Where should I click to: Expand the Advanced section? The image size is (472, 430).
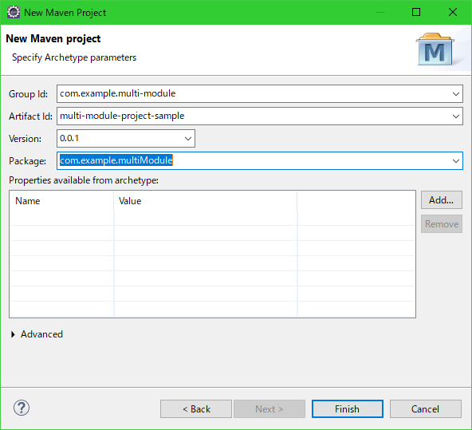[14, 334]
